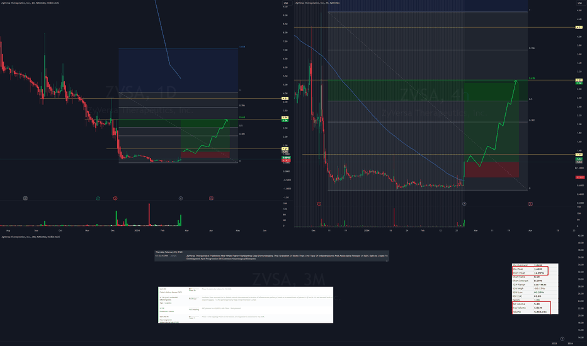Click the 2024 label on the 1D time axis
587x346 pixels.
coord(137,230)
